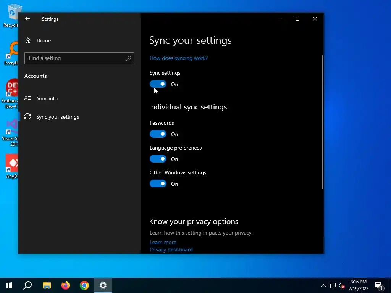
Task: Launch Firefox from taskbar
Action: 66,285
